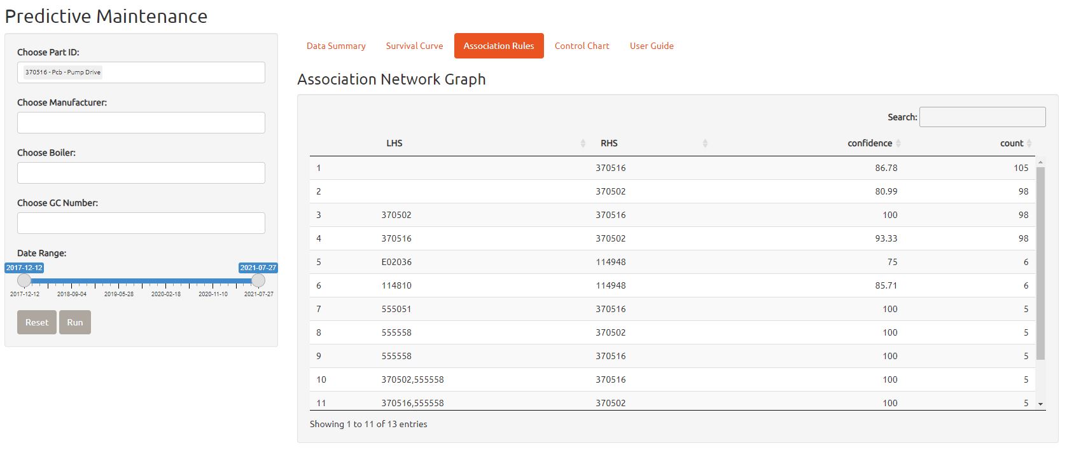This screenshot has width=1074, height=457.
Task: Click slider tick label '2018-09-04'
Action: click(x=72, y=294)
